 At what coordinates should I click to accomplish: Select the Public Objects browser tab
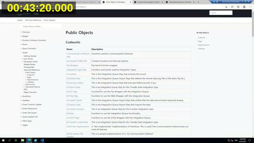117,2
